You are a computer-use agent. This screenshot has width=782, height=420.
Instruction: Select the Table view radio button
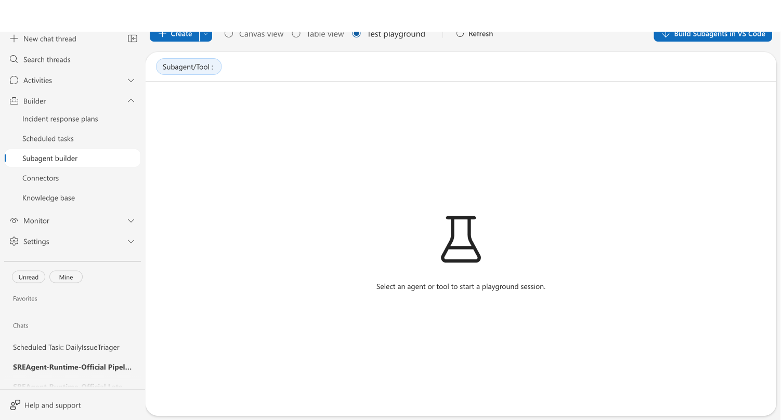tap(296, 34)
